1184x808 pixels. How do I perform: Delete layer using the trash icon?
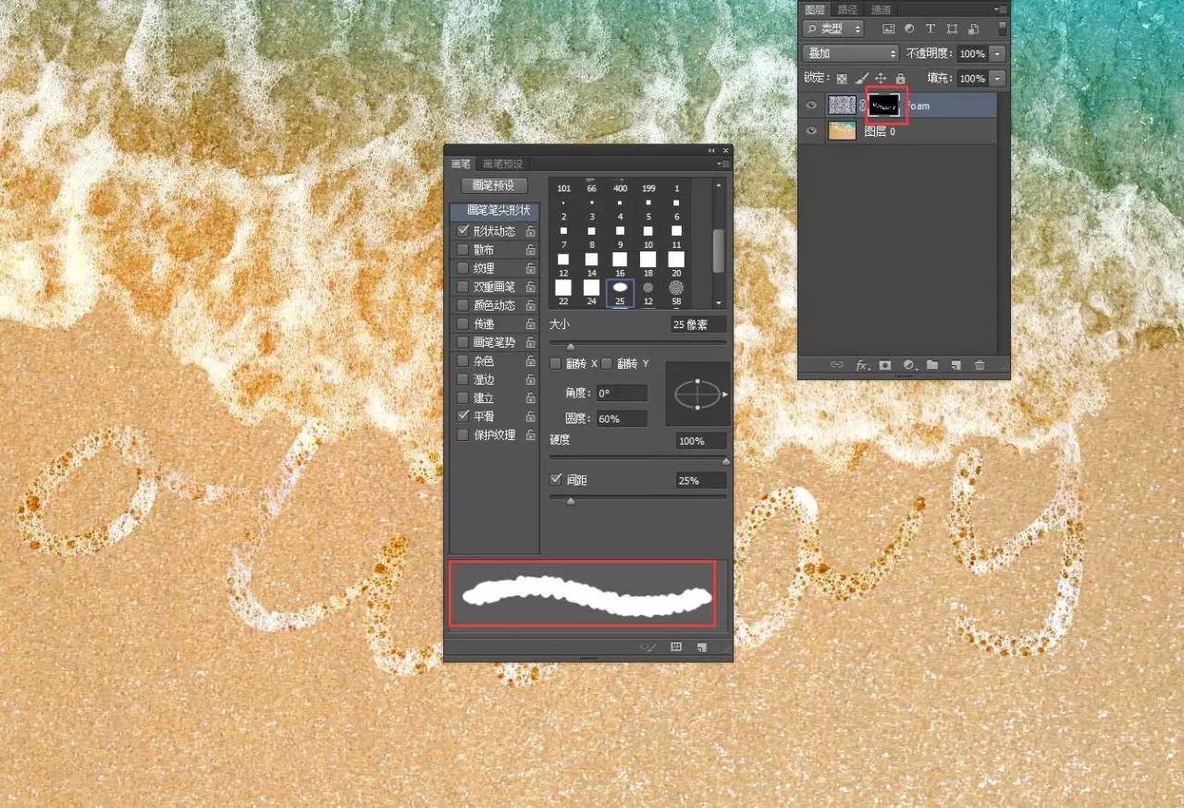tap(980, 365)
